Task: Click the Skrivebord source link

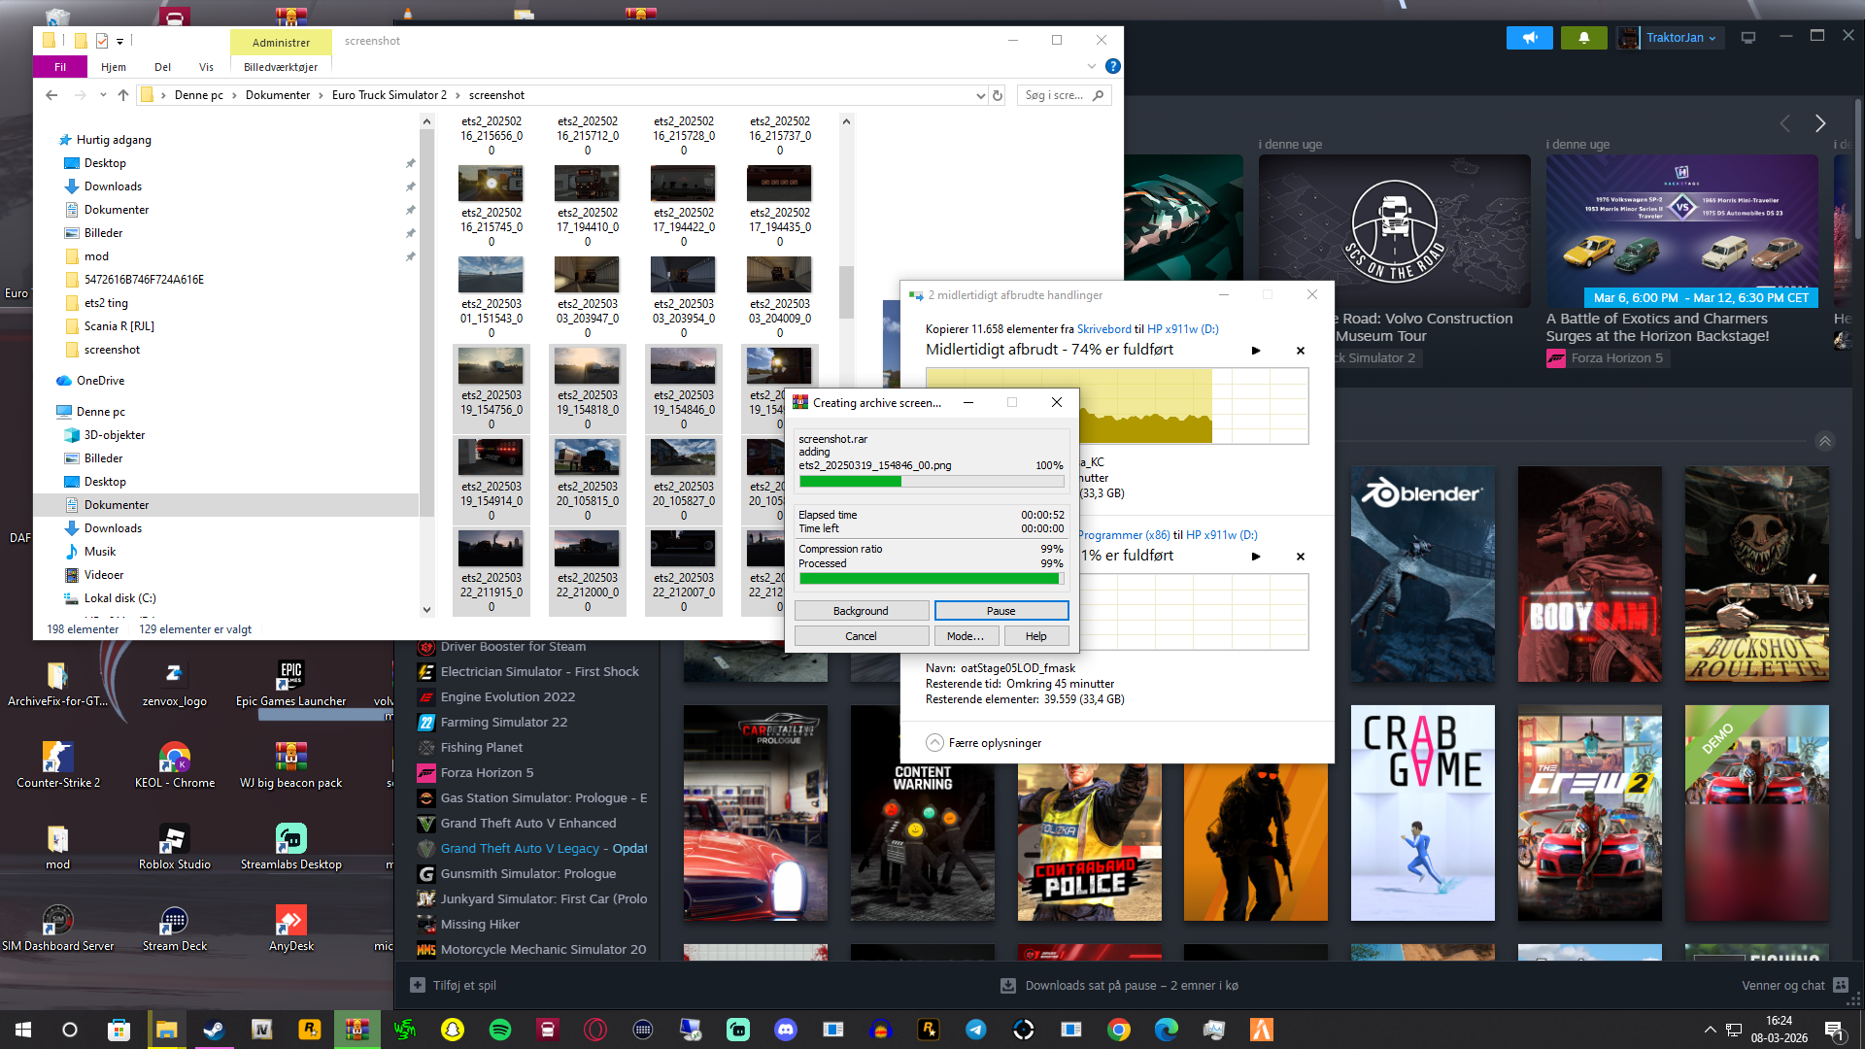Action: (1103, 329)
